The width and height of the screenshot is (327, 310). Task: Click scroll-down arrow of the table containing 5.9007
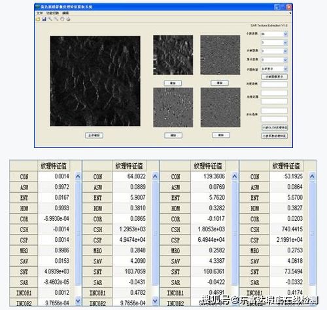tap(155, 301)
